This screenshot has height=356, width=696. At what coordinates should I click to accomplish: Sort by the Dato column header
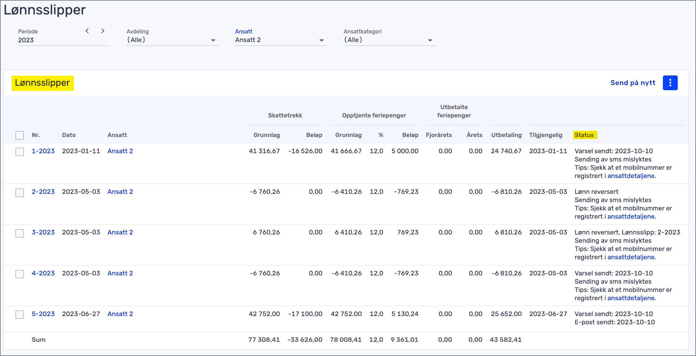click(69, 135)
